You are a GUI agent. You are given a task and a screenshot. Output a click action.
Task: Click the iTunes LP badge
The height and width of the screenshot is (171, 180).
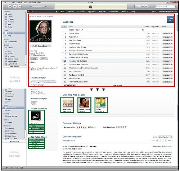click(170, 19)
